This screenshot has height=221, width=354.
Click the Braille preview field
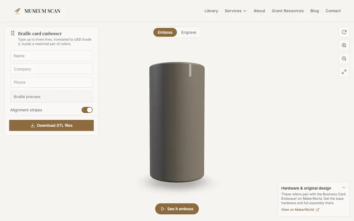coord(51,97)
